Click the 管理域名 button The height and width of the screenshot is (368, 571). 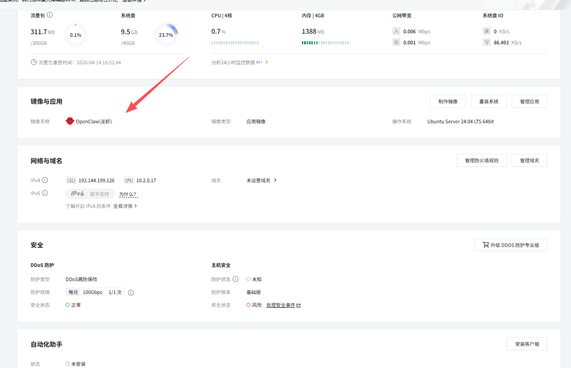pos(529,161)
